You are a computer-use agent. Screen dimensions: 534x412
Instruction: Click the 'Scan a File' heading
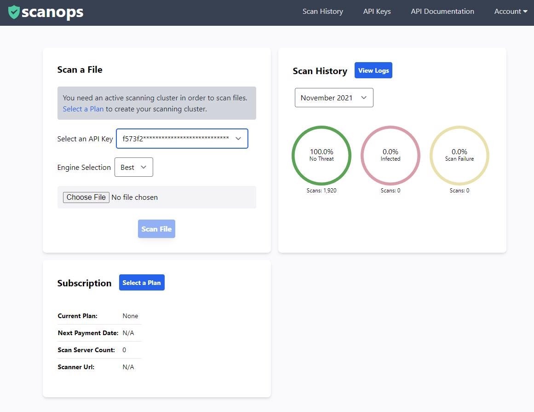point(80,70)
